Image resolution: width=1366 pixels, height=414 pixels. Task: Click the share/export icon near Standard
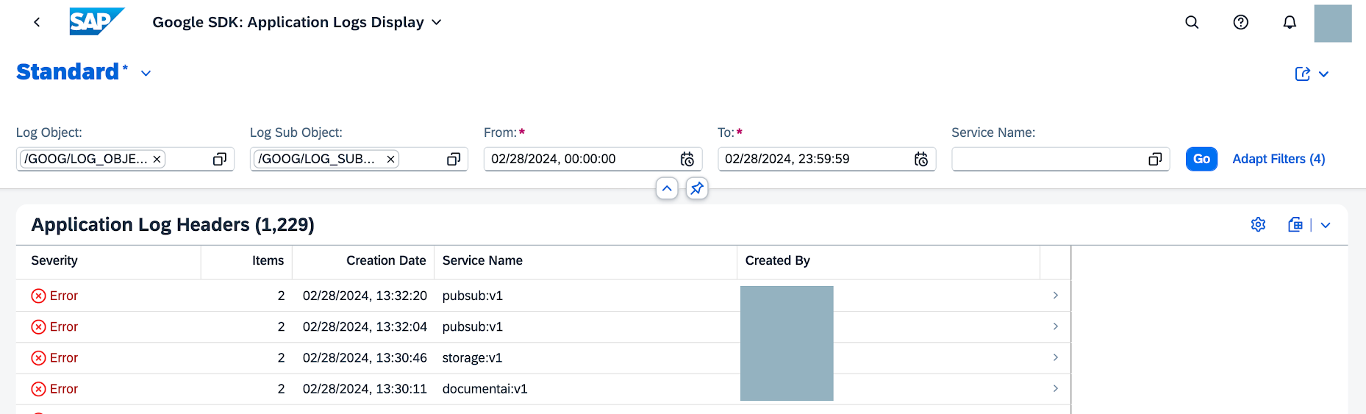[x=1302, y=74]
